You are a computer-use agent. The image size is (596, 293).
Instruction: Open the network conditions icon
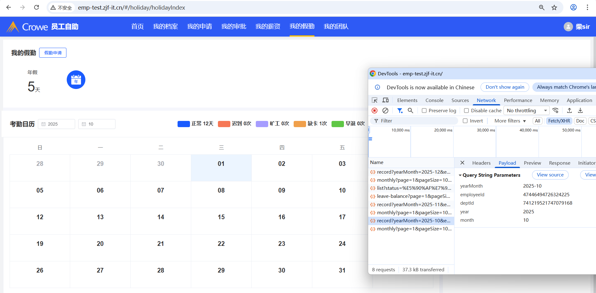coord(556,110)
